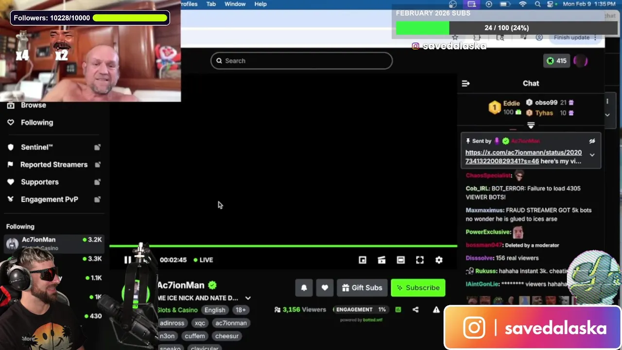Click the PowerExclusive username in chat
The height and width of the screenshot is (350, 622).
coord(488,232)
